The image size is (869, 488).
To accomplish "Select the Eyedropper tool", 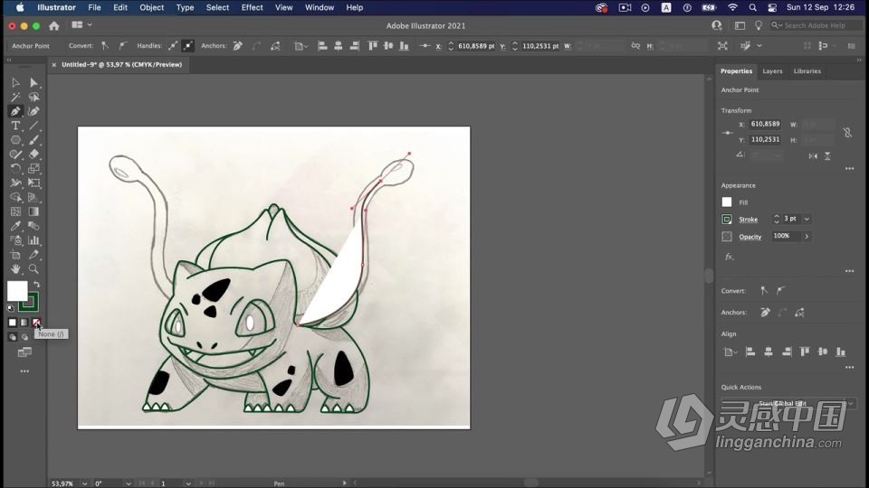I will click(15, 226).
